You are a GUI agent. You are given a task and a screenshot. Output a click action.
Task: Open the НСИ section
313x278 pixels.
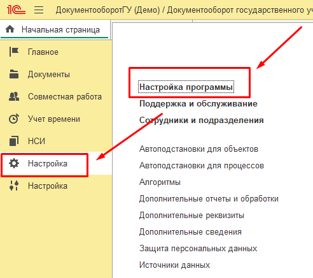(36, 141)
